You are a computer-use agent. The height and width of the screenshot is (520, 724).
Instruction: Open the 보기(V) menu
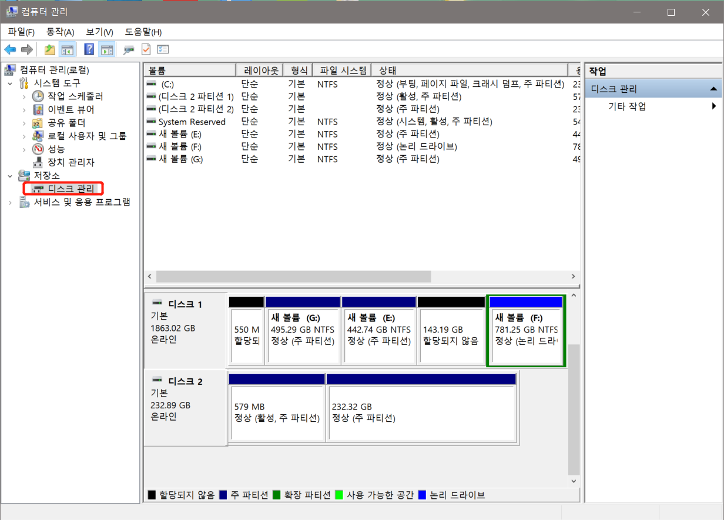98,32
